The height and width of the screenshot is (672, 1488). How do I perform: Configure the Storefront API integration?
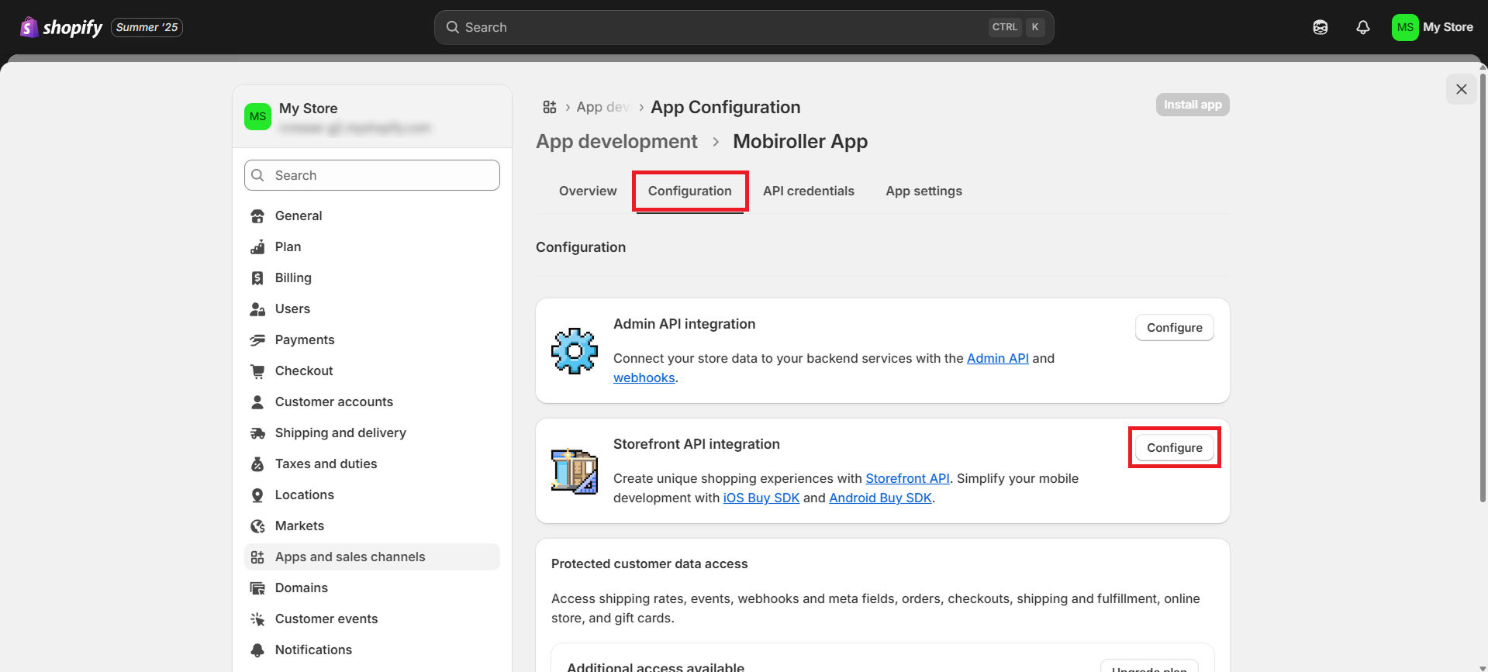(1174, 448)
